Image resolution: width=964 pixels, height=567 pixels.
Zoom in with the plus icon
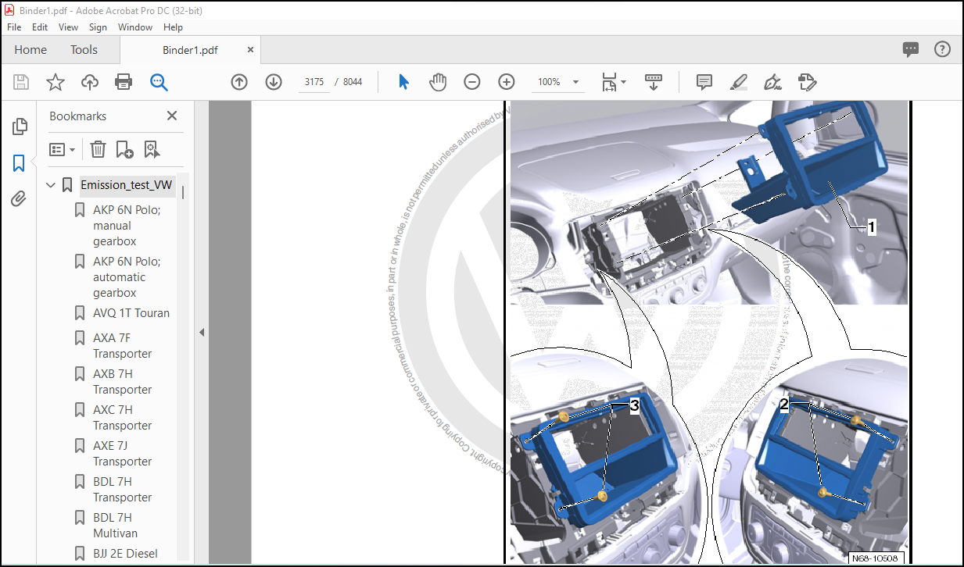coord(507,82)
